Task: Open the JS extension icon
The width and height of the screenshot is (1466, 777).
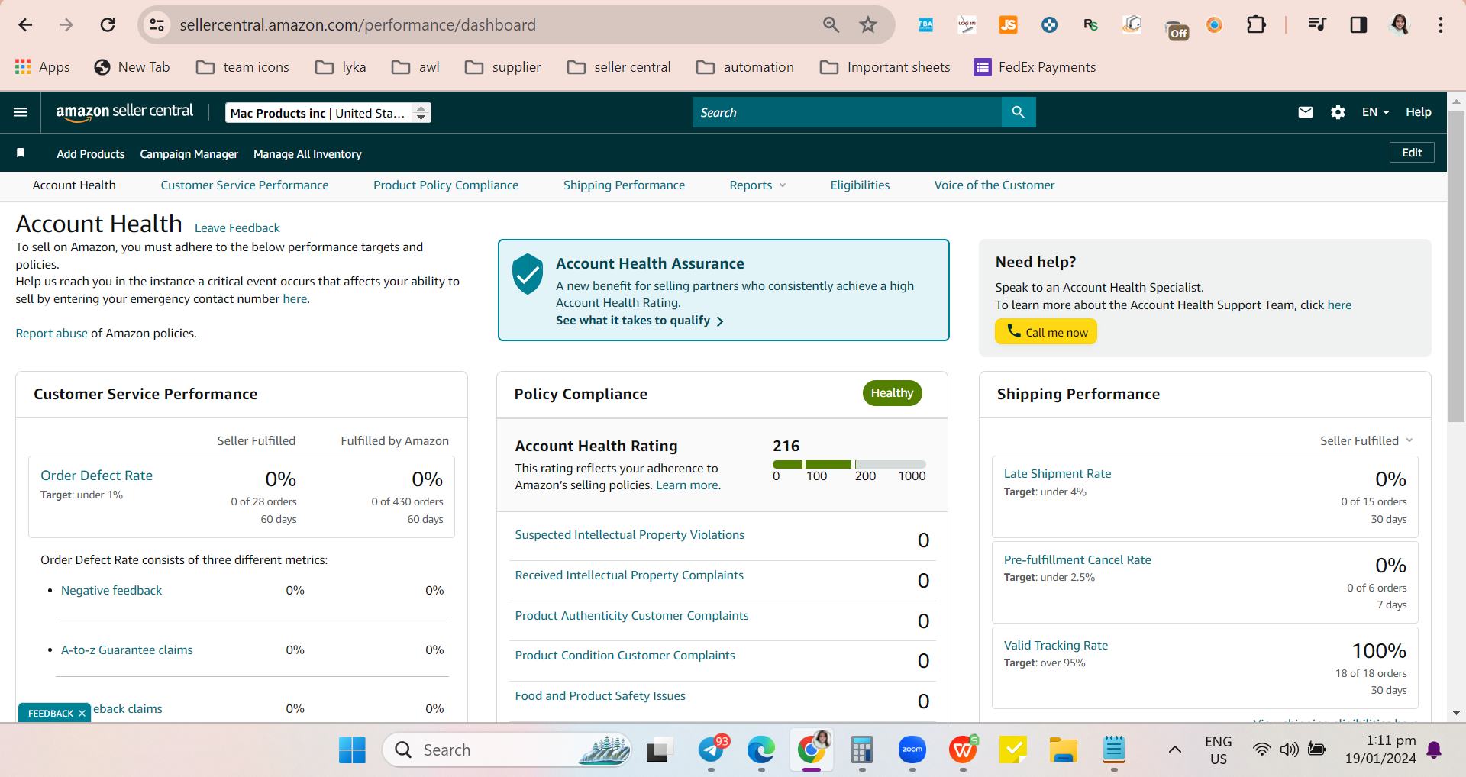Action: point(1008,25)
